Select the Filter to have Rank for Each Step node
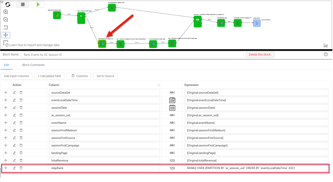This screenshot has height=182, width=333. coord(153,44)
